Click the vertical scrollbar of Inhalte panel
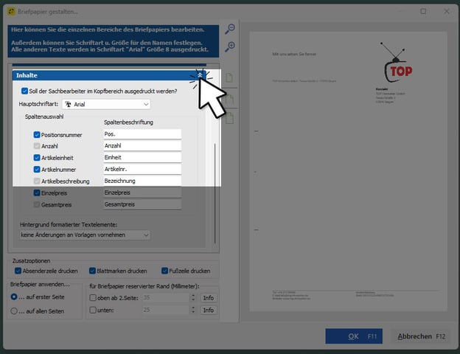Image resolution: width=460 pixels, height=354 pixels. tap(215, 192)
